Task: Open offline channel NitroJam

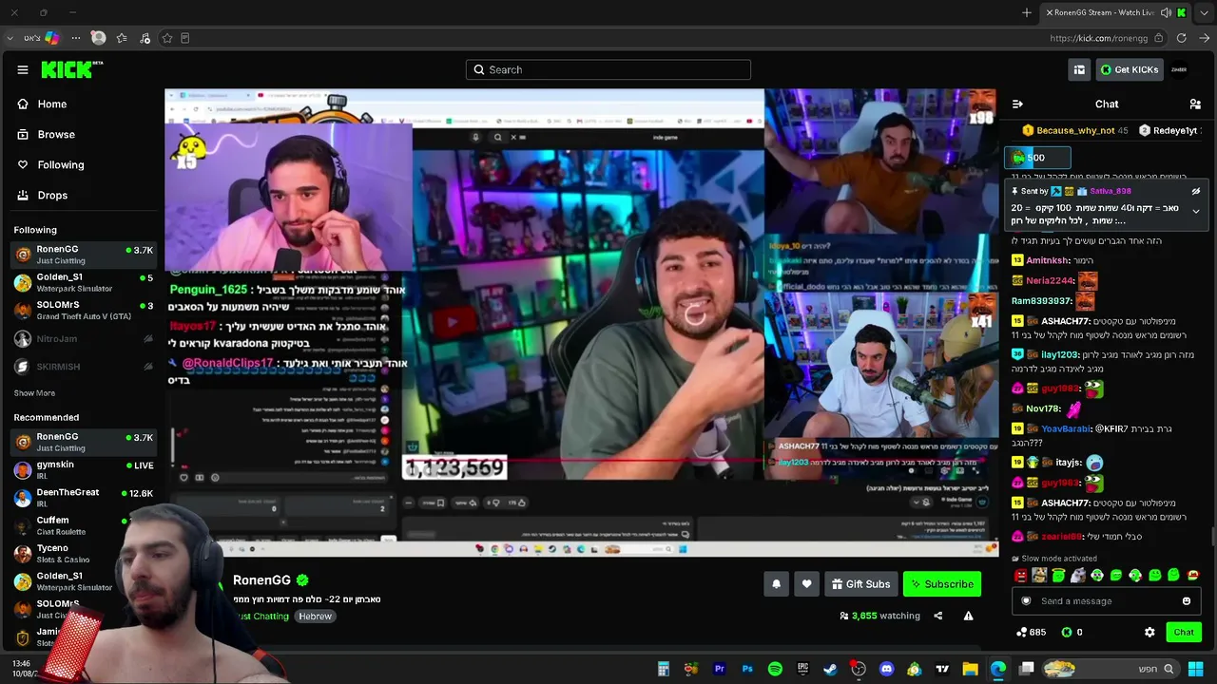Action: pos(84,338)
